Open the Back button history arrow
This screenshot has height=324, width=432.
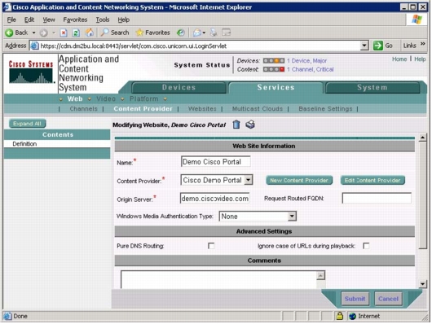coord(34,33)
